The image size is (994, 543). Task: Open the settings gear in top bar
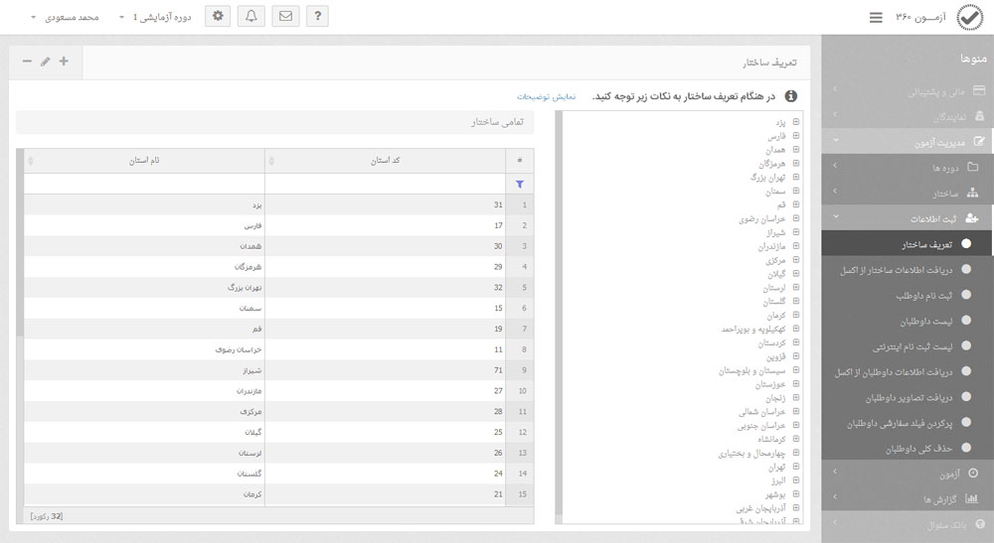click(218, 17)
